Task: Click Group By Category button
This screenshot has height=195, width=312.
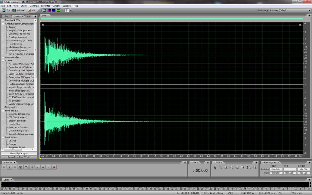Action: [x=19, y=154]
